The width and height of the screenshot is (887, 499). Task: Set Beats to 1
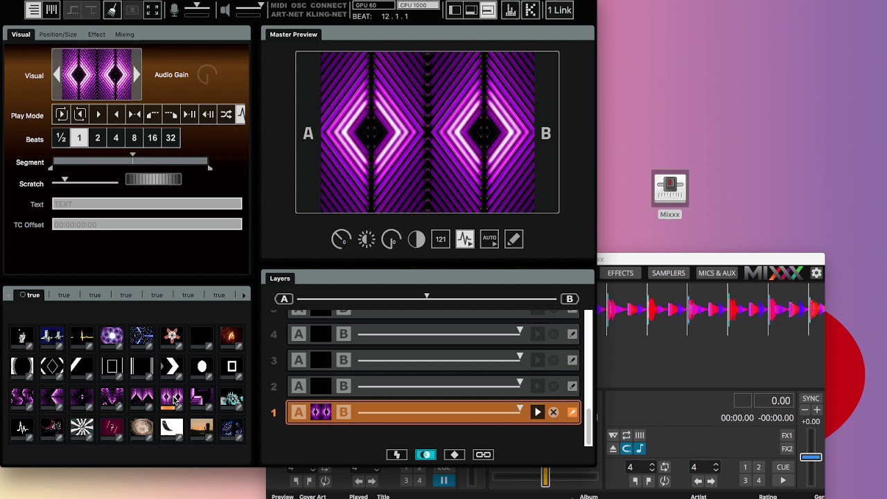(x=79, y=138)
